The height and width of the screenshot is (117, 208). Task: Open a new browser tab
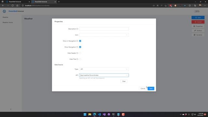[x=59, y=2]
